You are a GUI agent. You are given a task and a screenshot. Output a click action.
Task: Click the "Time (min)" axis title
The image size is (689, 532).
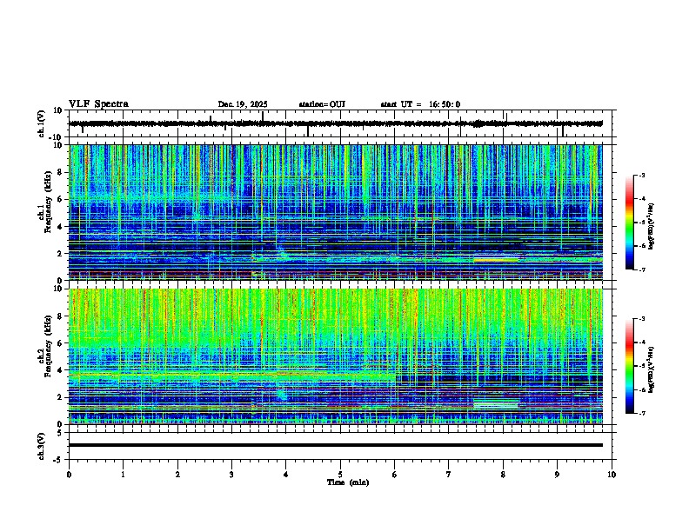pos(348,482)
